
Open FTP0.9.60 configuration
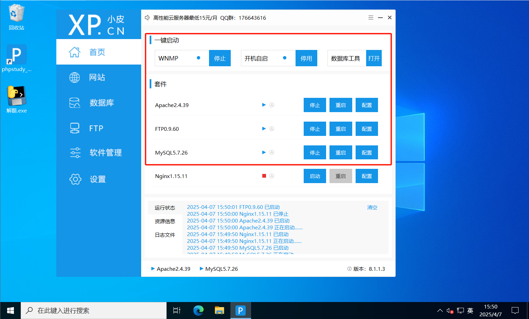point(367,129)
